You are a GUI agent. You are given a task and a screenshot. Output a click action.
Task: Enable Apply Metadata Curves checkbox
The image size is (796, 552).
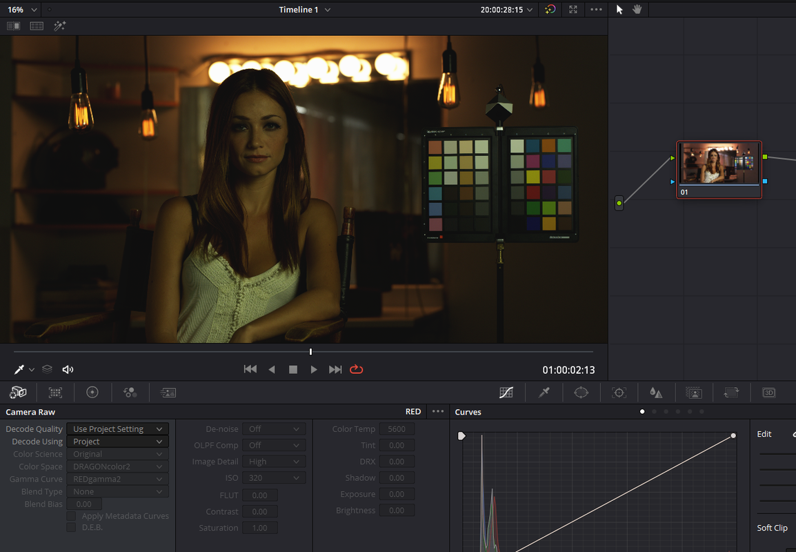72,516
